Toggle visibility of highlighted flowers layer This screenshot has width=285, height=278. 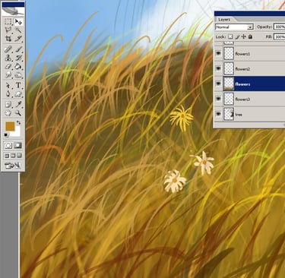(218, 84)
